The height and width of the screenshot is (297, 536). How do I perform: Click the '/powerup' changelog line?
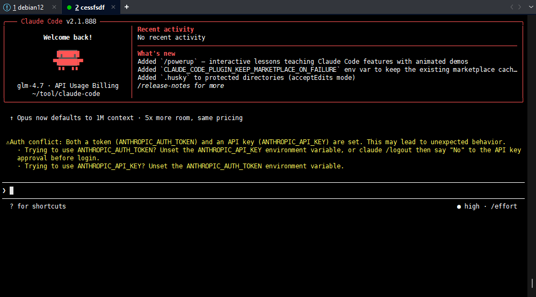tap(302, 62)
